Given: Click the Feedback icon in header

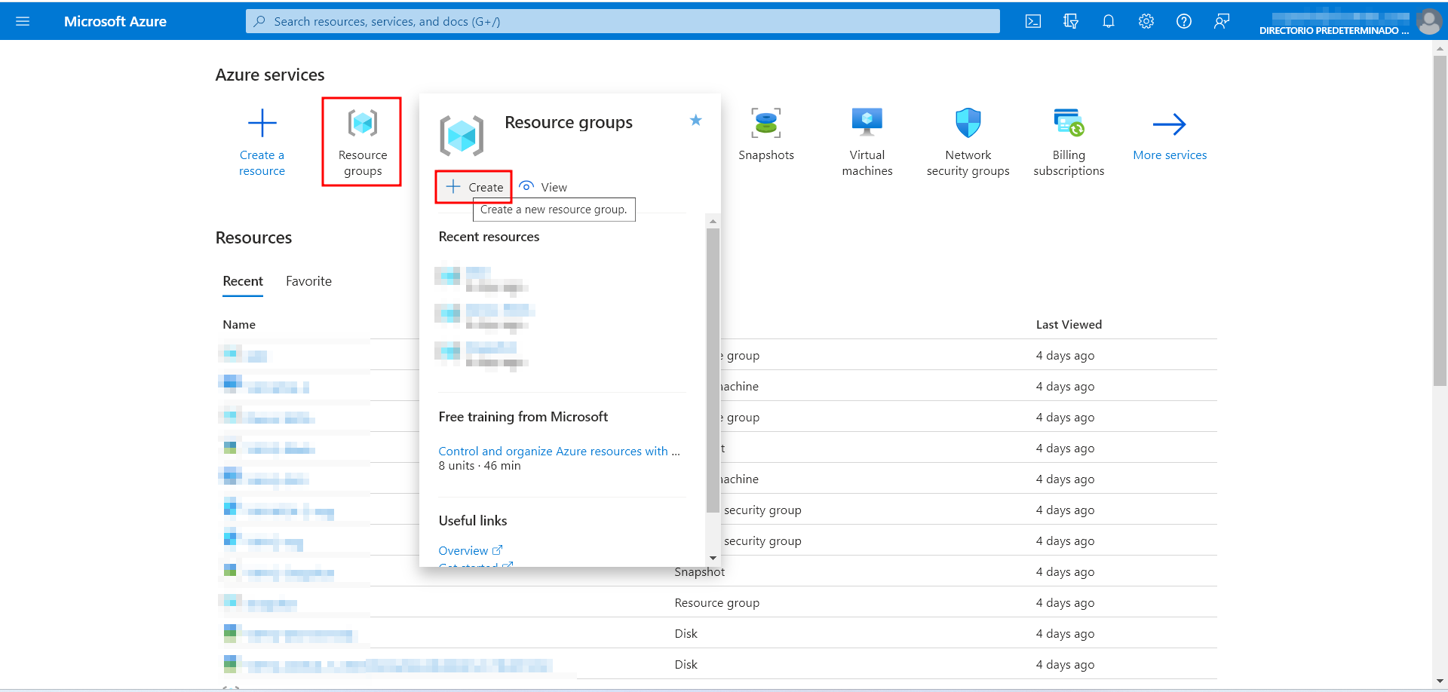Looking at the screenshot, I should point(1222,21).
